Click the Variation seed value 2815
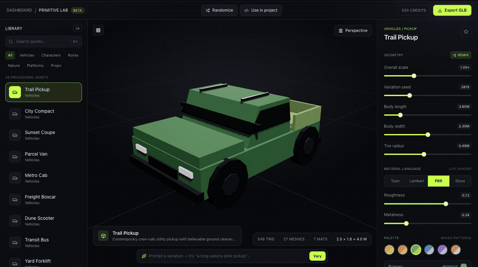This screenshot has height=267, width=478. click(465, 87)
